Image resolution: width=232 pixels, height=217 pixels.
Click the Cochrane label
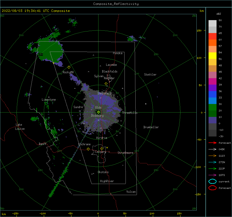(x=84, y=144)
